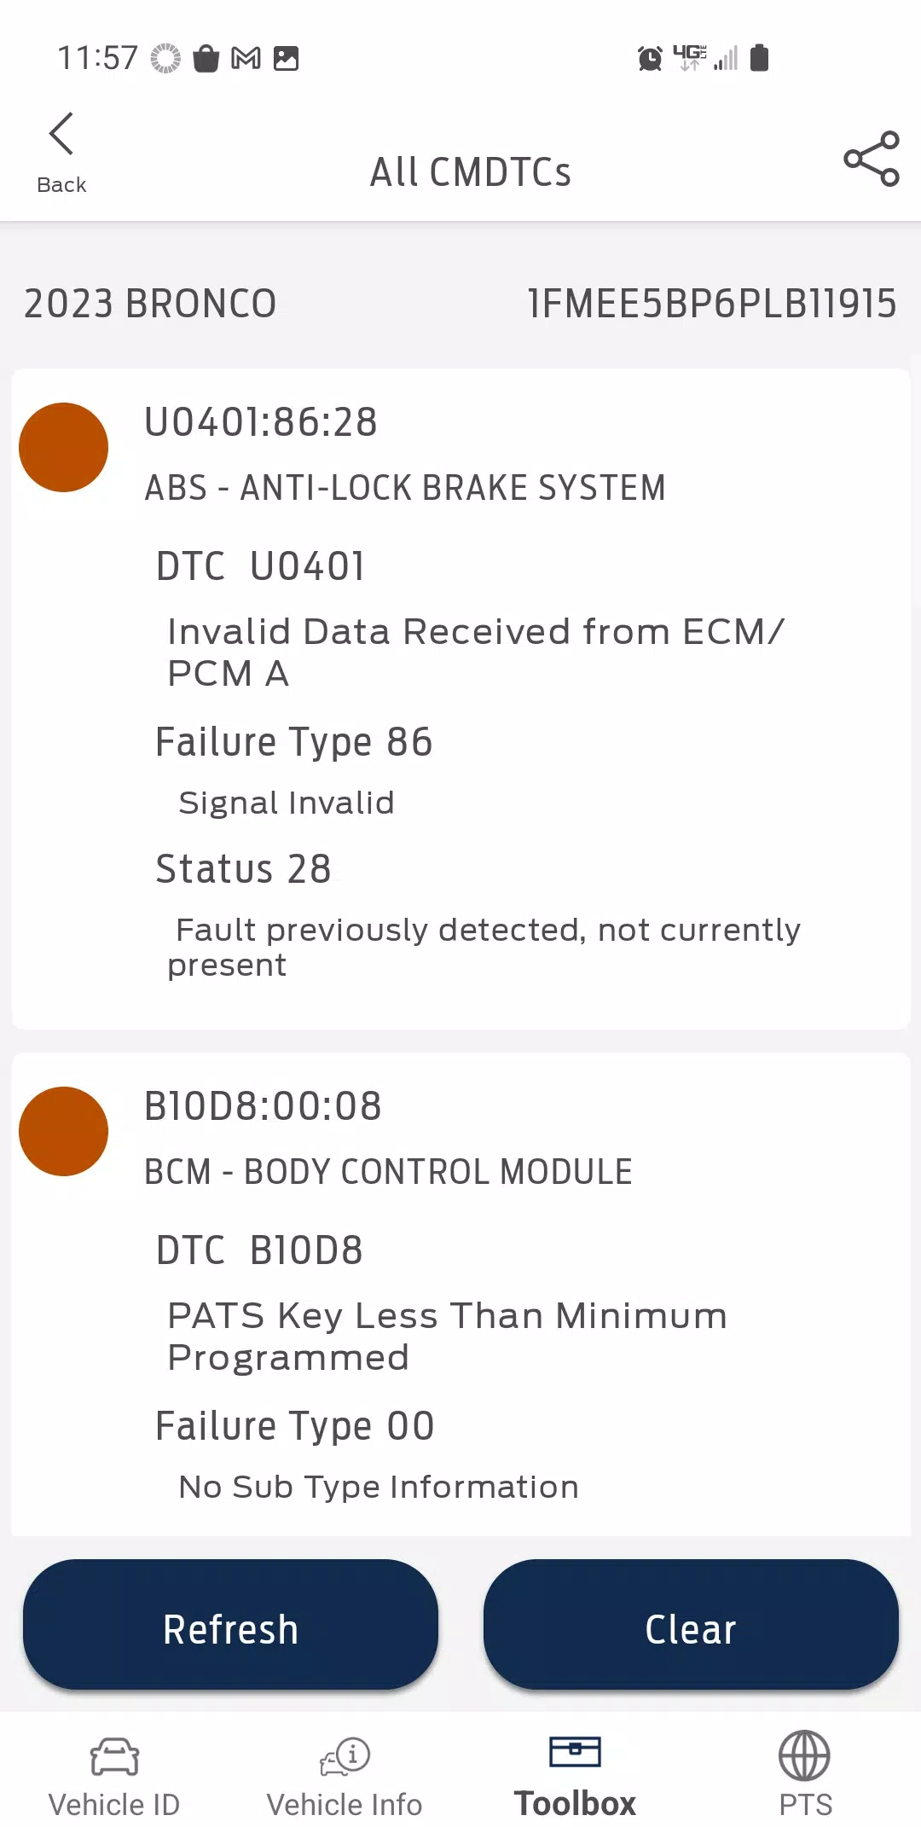Open the Vehicle Info icon
Viewport: 921px width, 1827px height.
click(345, 1756)
